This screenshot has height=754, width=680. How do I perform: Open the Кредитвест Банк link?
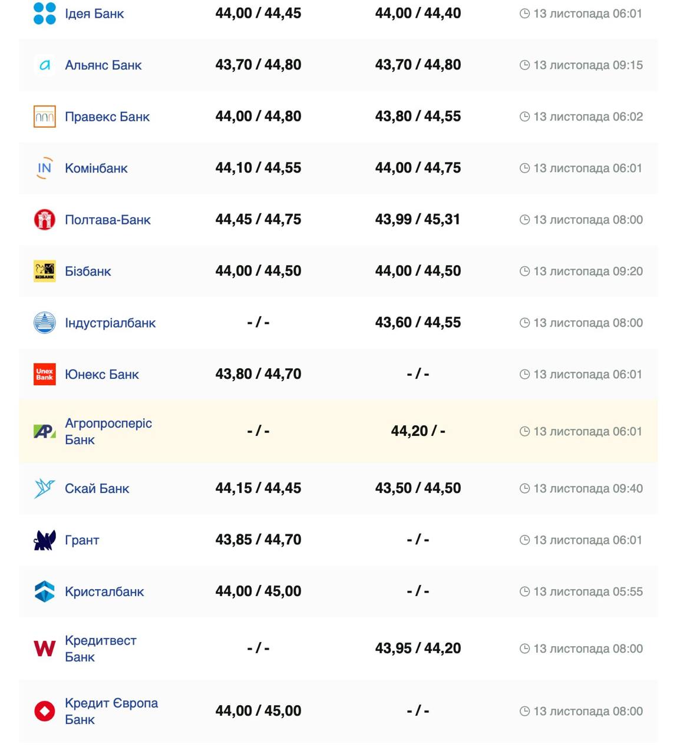[100, 649]
